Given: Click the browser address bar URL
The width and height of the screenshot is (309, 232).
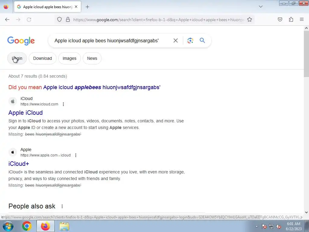Looking at the screenshot, I should pos(159,20).
